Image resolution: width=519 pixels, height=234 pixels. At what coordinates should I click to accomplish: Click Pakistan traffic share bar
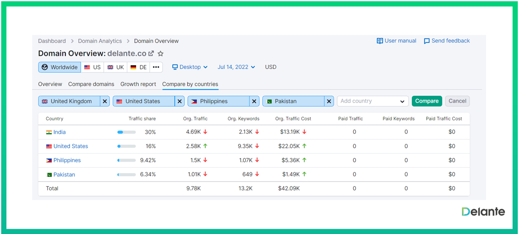(x=127, y=175)
